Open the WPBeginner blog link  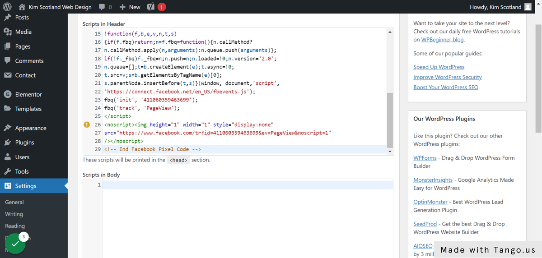(x=443, y=40)
